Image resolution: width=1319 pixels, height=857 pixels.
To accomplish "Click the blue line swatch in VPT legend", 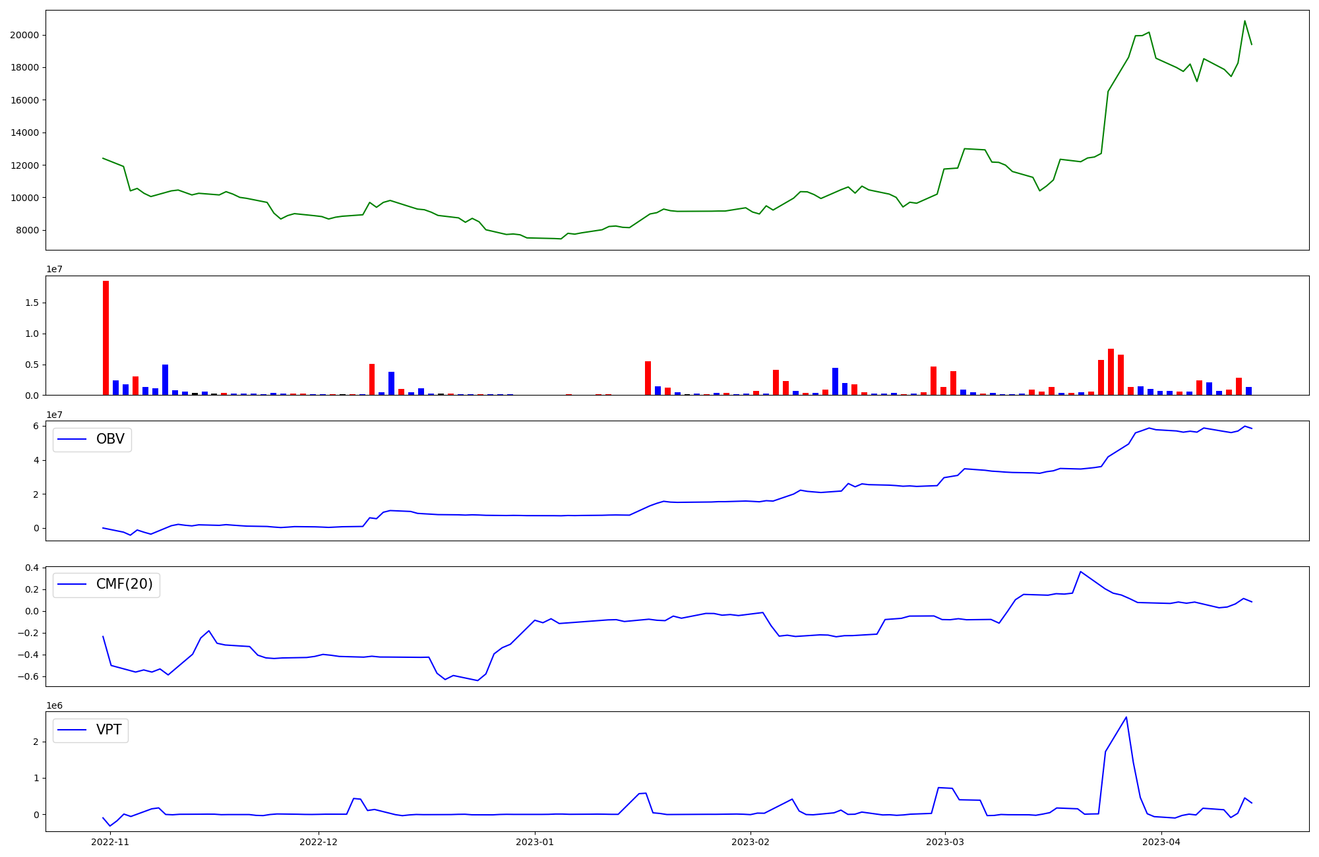I will (x=73, y=730).
